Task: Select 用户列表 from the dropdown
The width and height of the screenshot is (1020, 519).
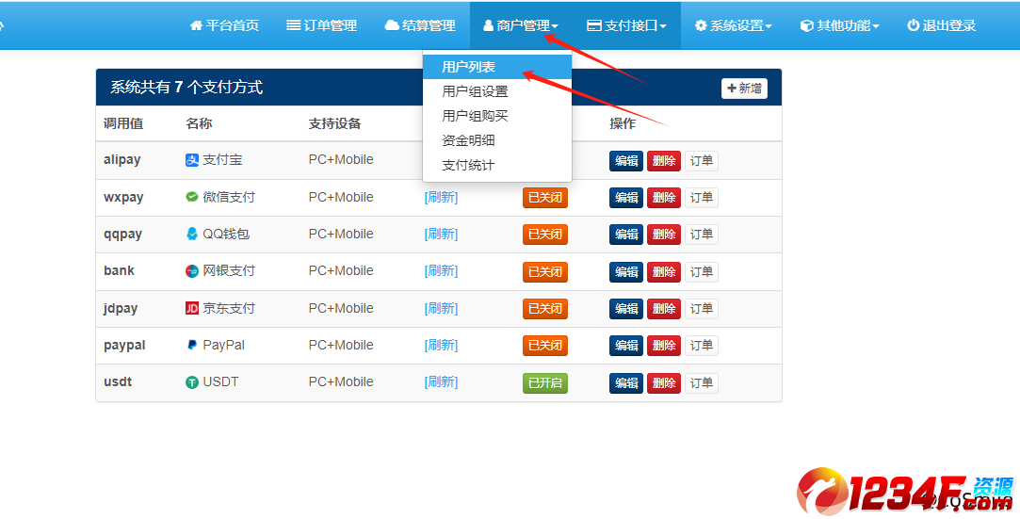Action: tap(497, 66)
